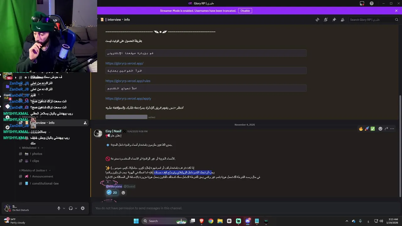The image size is (402, 226).
Task: Expand microphone input options chevron
Action: [64, 208]
